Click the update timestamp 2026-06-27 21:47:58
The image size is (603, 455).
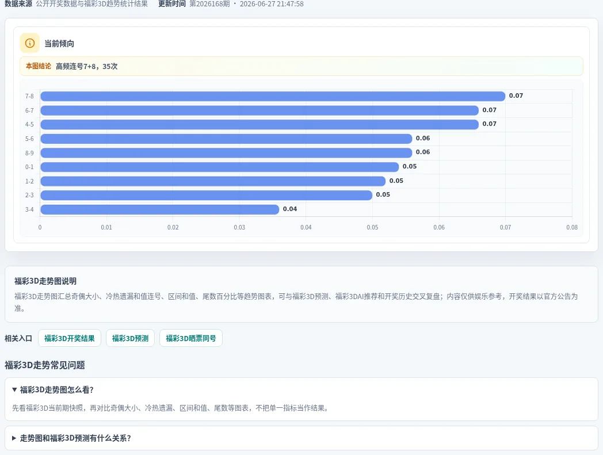click(272, 4)
